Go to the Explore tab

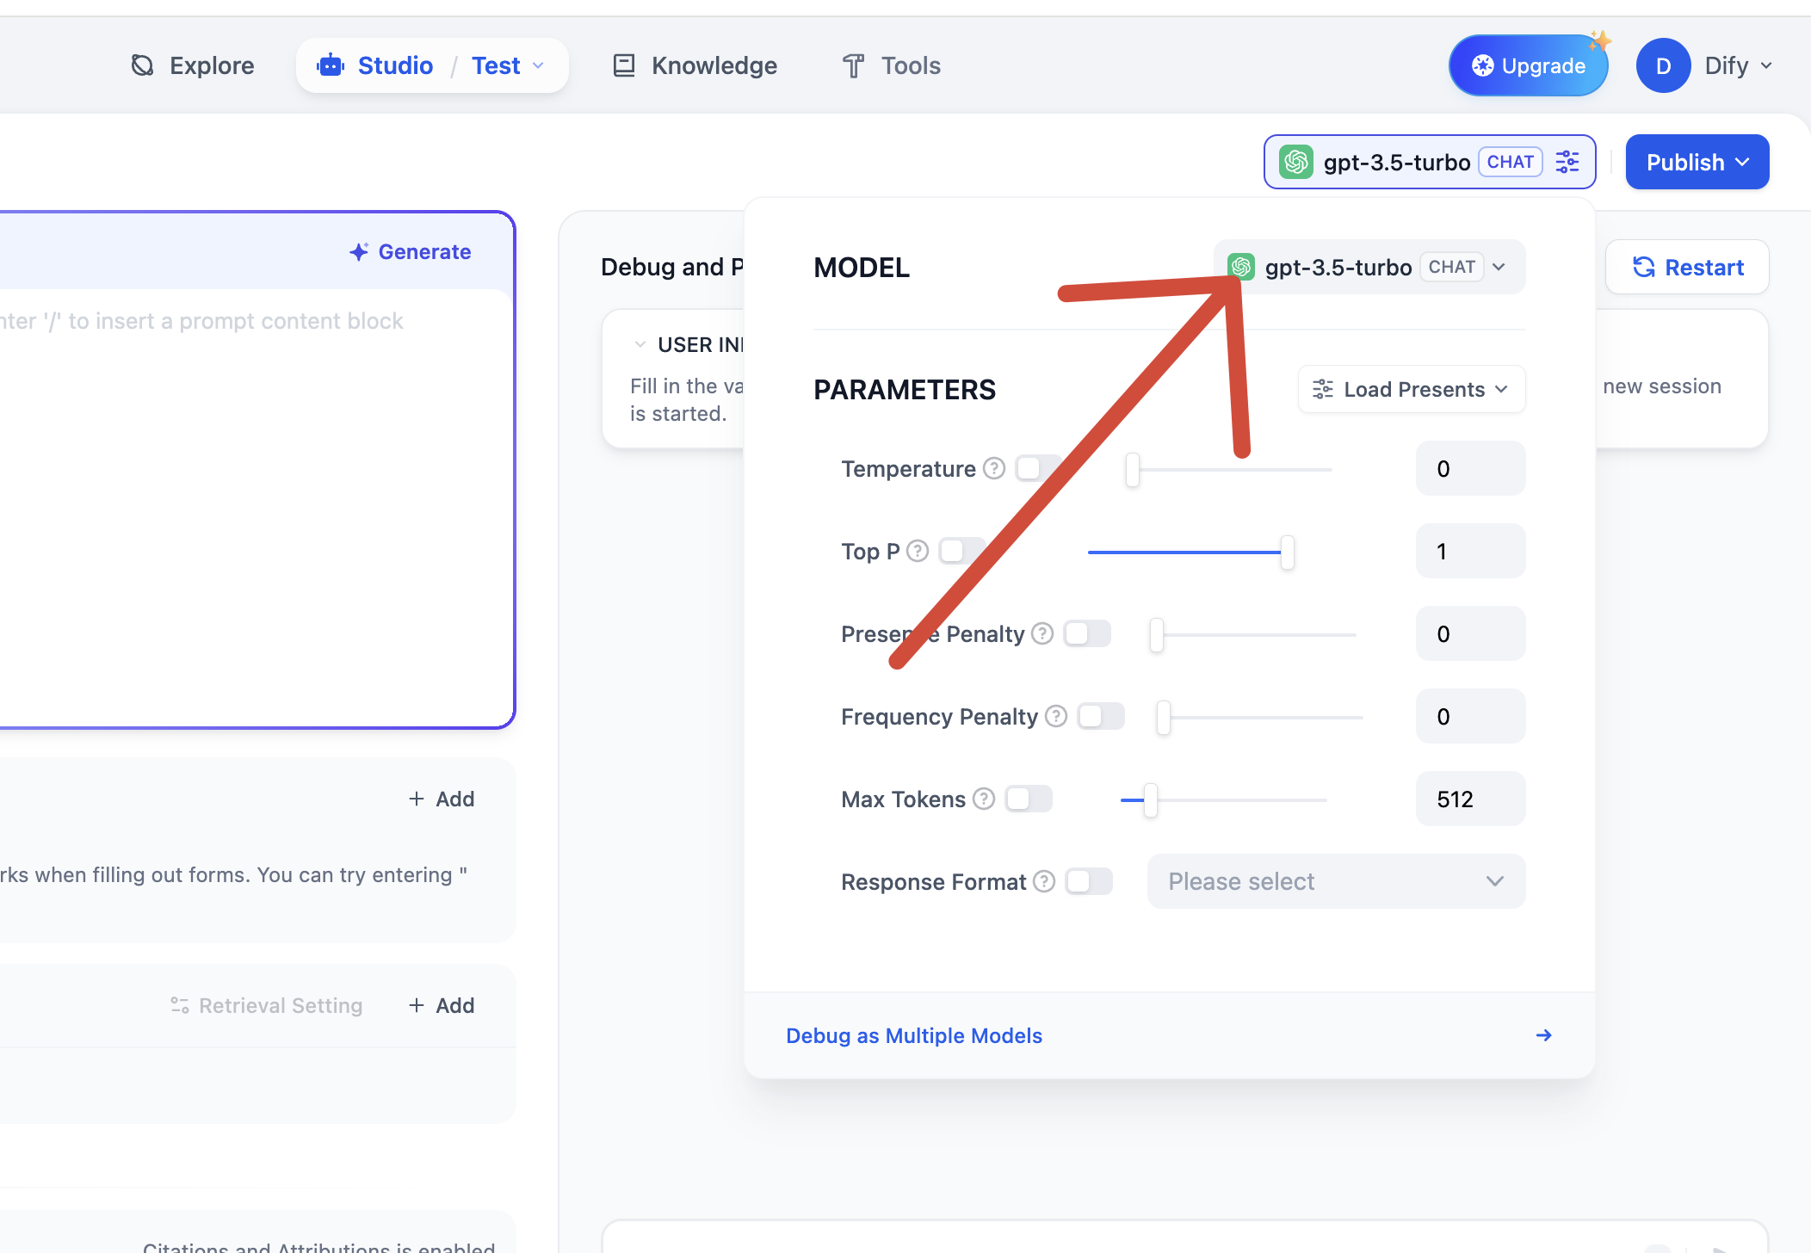pyautogui.click(x=193, y=65)
